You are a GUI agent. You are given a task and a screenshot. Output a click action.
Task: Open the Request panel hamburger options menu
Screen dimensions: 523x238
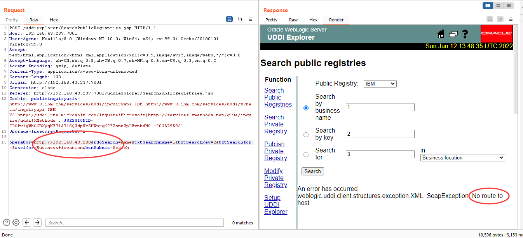250,19
